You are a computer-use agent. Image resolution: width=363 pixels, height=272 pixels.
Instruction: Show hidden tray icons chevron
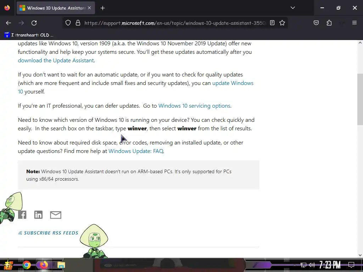(295, 265)
